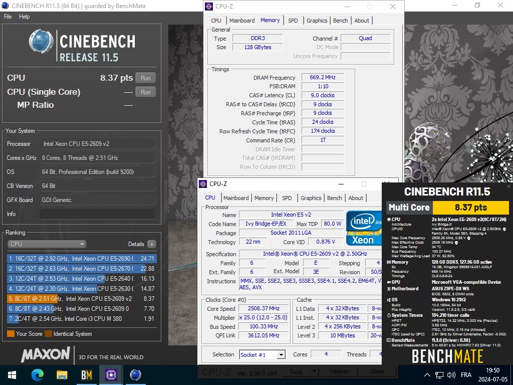Open SPD tab in lower CPU-Z

coord(287,198)
